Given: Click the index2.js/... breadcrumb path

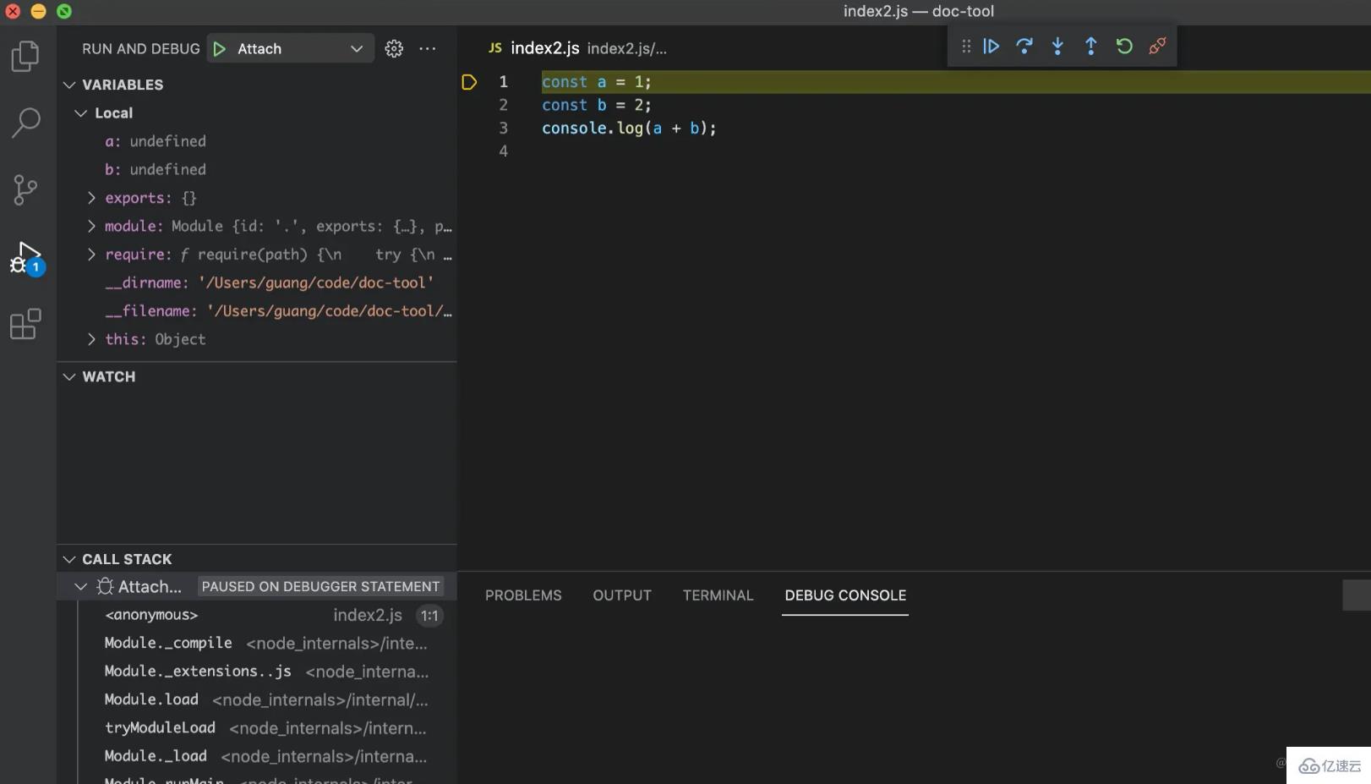Looking at the screenshot, I should click(627, 48).
